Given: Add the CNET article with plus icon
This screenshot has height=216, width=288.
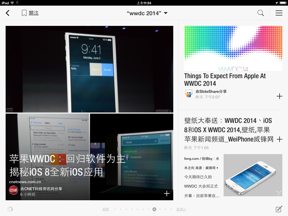Looking at the screenshot, I should click(x=166, y=193).
